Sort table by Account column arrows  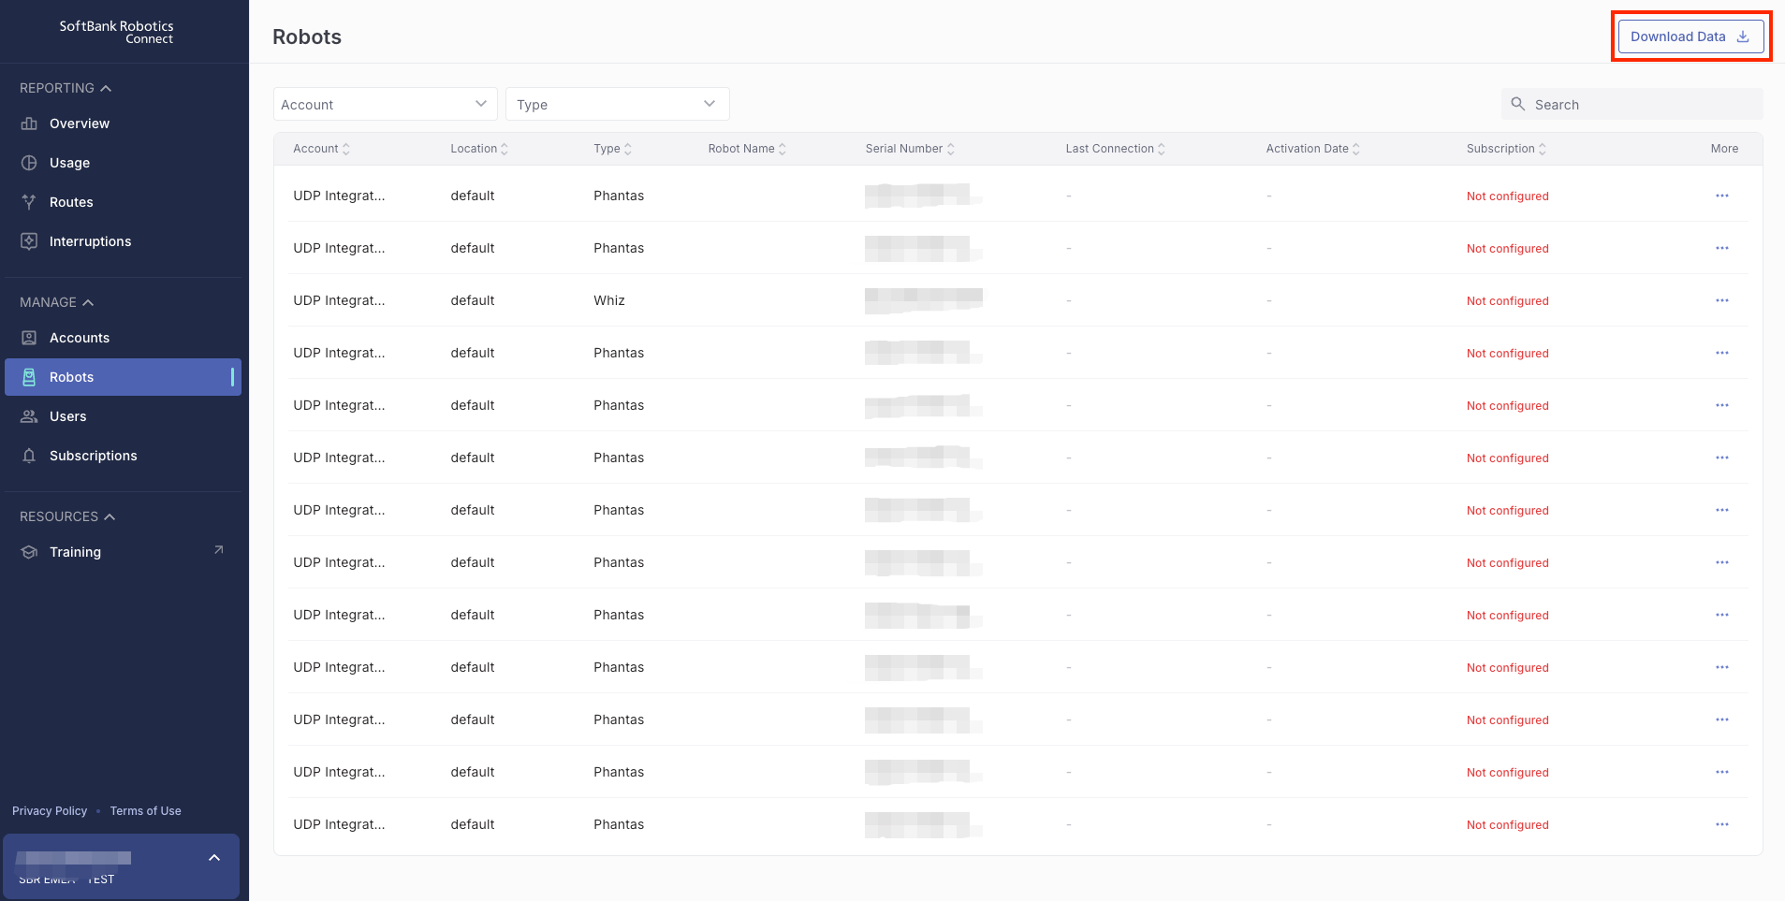click(346, 149)
